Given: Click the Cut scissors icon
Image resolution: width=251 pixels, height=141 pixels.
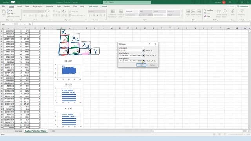Looking at the screenshot, I should point(8,11).
